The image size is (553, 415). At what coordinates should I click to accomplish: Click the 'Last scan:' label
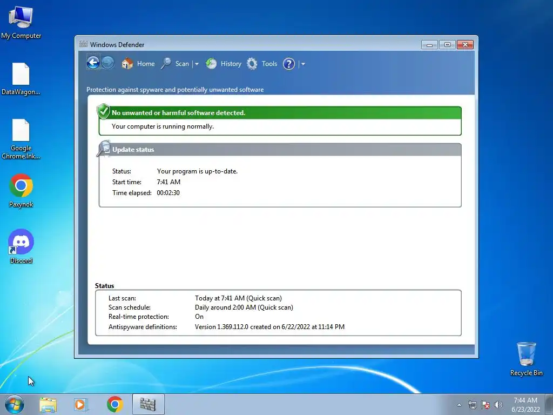coord(122,298)
